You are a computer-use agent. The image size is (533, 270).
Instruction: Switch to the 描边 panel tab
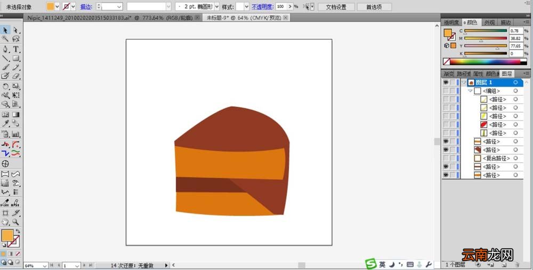505,22
